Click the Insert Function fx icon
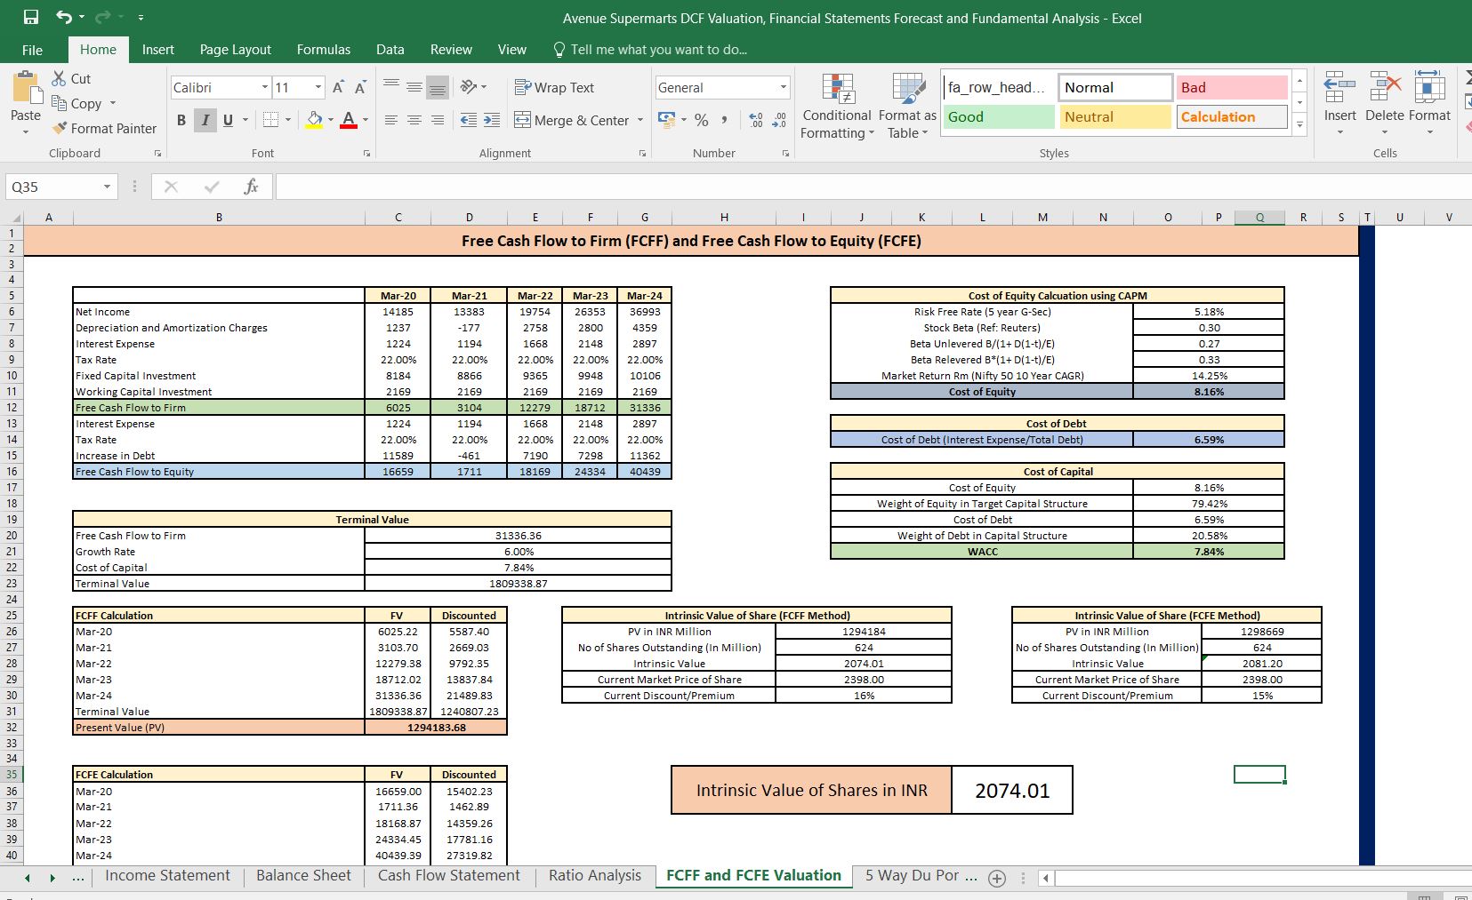 (x=251, y=187)
